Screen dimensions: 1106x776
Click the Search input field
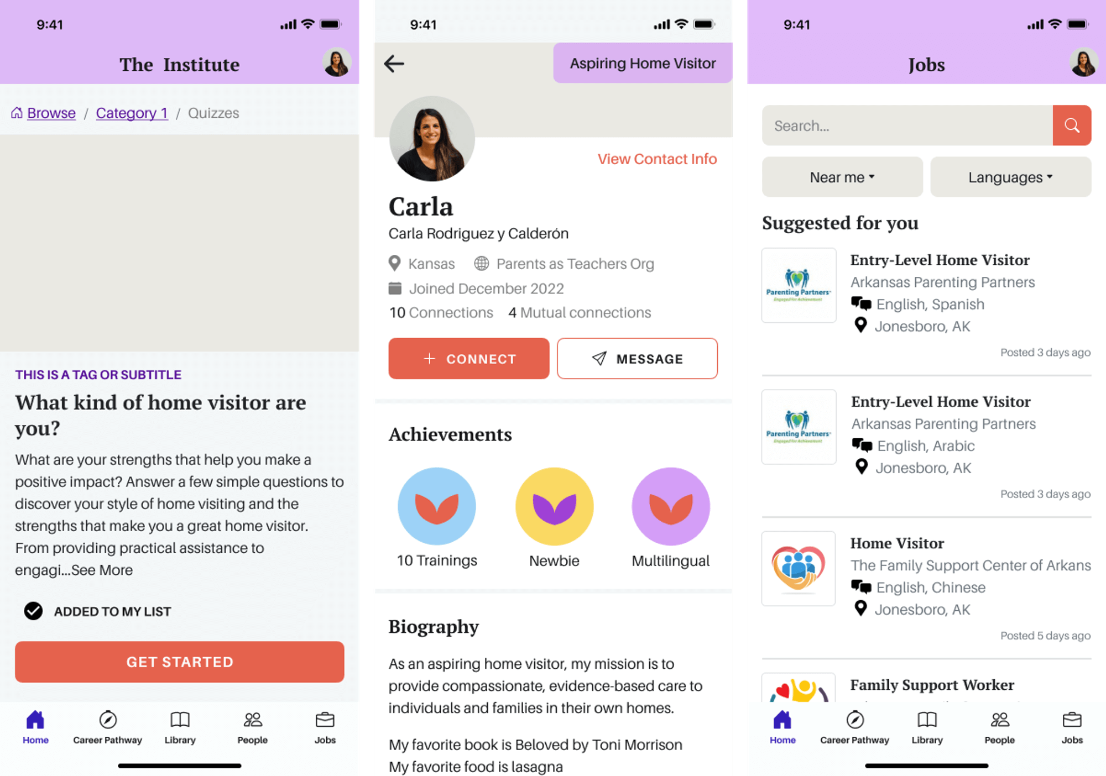909,124
